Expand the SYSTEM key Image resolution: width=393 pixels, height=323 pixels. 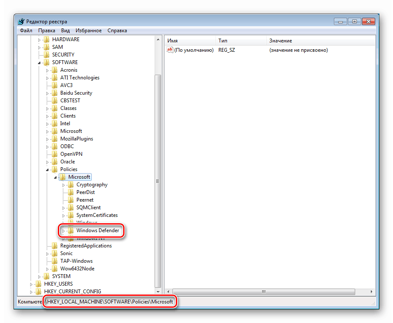[40, 276]
